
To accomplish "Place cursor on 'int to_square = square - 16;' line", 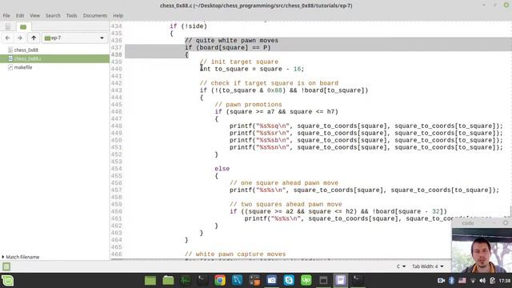I will tap(252, 69).
